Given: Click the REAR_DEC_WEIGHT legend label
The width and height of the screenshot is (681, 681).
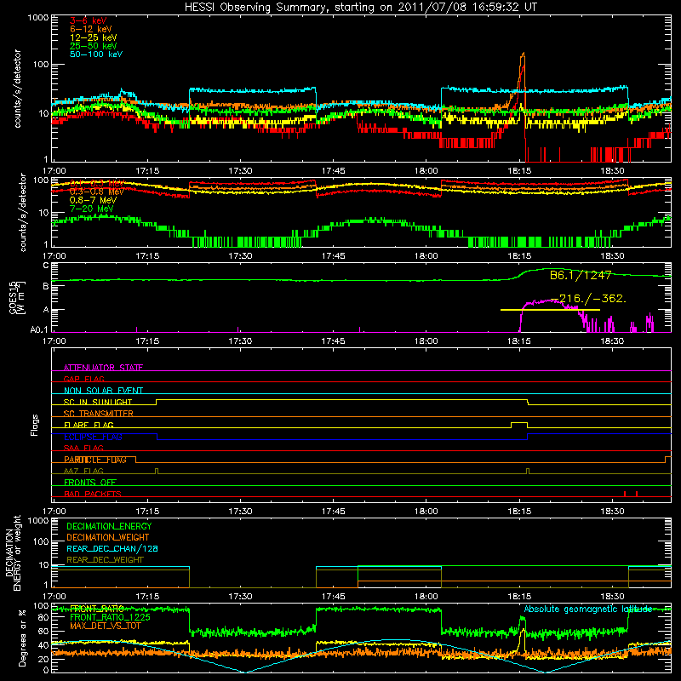Looking at the screenshot, I should 105,560.
